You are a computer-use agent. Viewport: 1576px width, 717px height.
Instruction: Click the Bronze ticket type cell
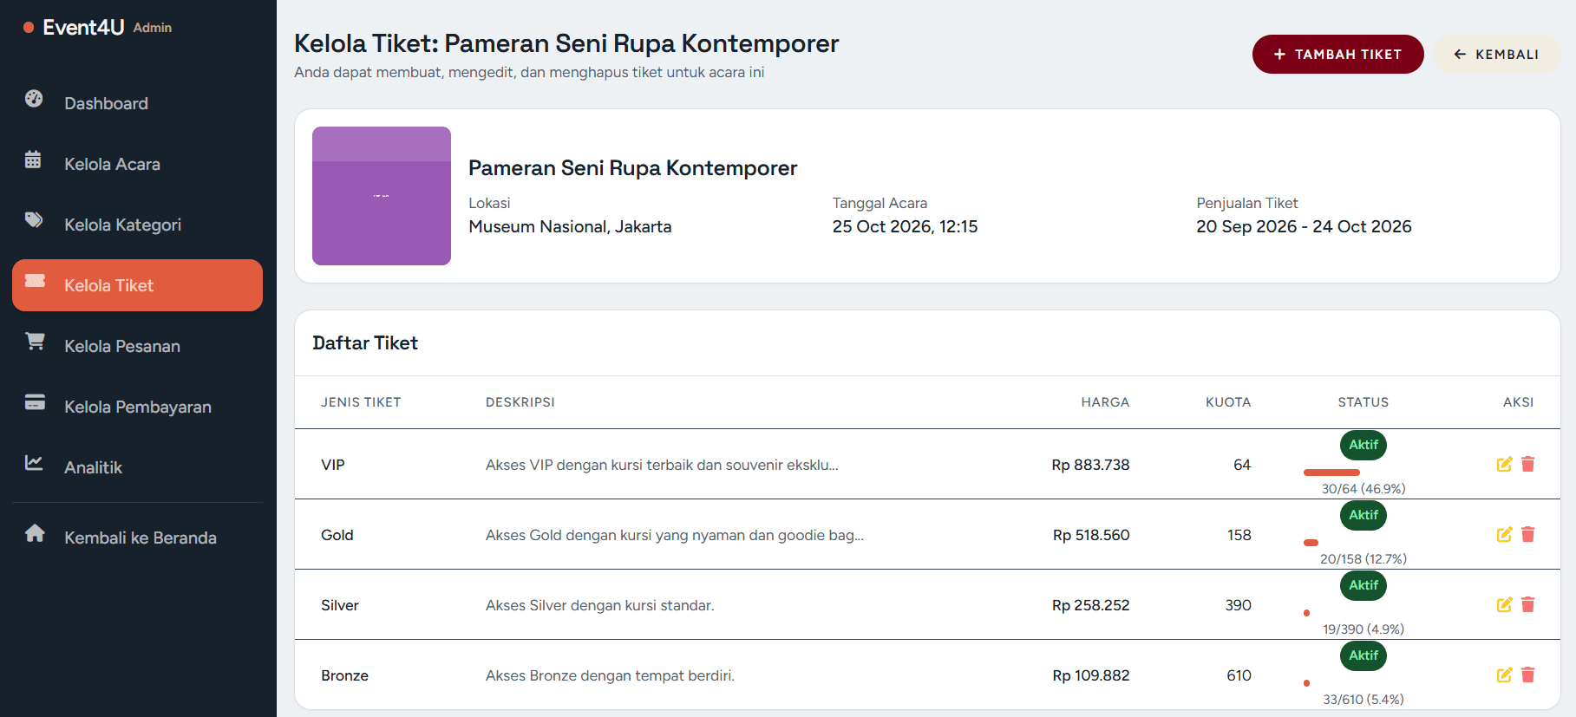point(344,675)
